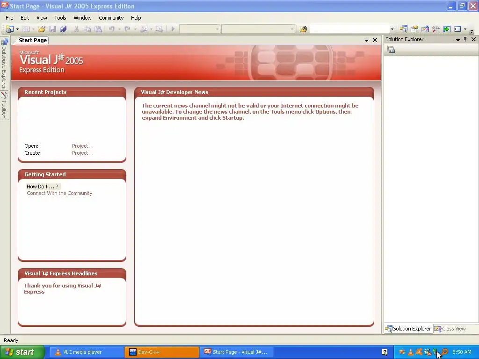
Task: Click Start Page Visual J# taskbar button
Action: point(236,352)
